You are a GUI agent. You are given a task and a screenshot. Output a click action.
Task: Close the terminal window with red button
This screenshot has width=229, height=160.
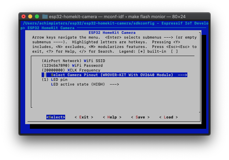coord(24,16)
